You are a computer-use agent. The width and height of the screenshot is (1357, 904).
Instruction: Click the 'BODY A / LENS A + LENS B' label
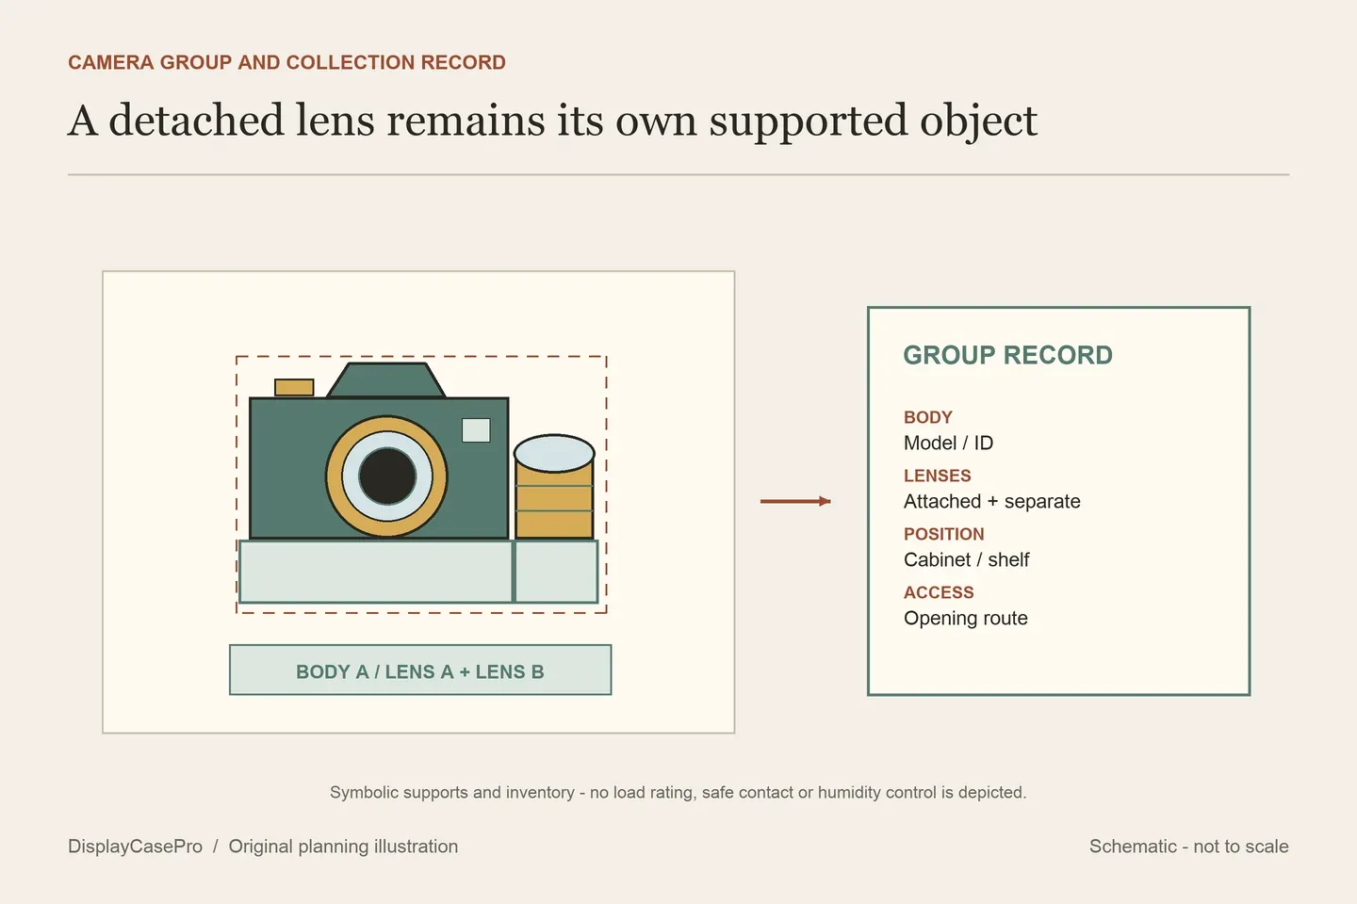(x=420, y=670)
